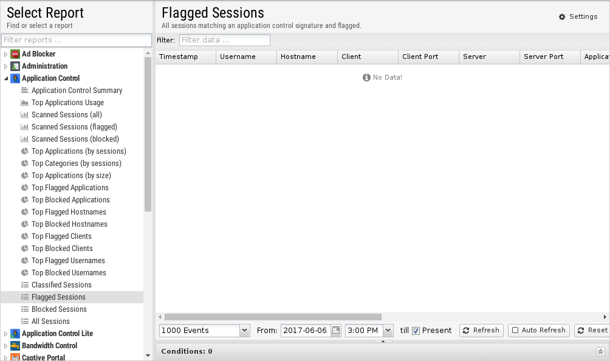Enable the Auto Refresh checkbox

(515, 331)
